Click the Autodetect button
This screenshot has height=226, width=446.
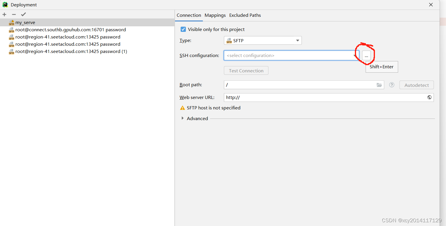(416, 85)
